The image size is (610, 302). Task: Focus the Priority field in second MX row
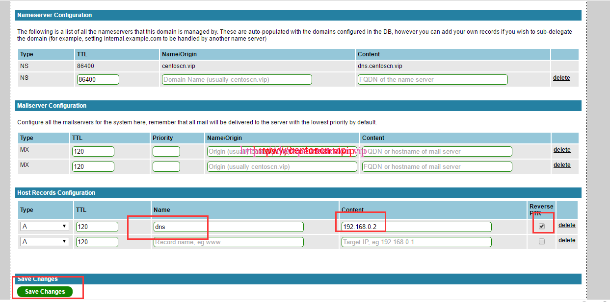(x=166, y=167)
